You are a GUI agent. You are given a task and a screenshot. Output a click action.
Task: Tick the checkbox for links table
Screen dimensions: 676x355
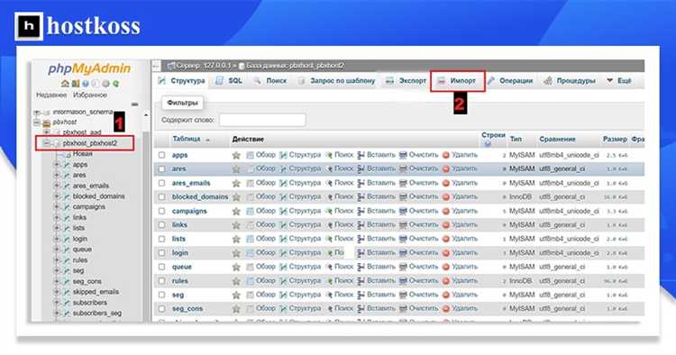click(x=161, y=225)
